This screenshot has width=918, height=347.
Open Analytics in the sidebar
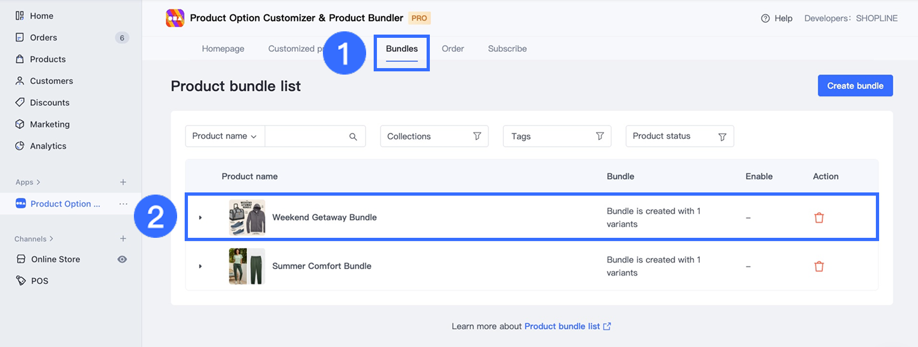(48, 146)
